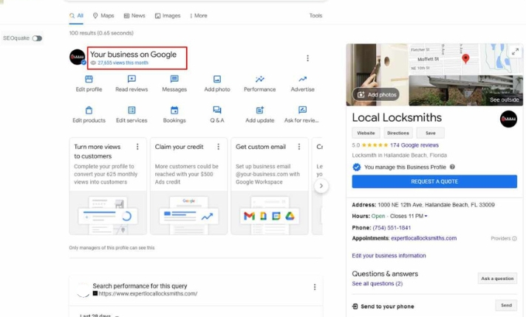The width and height of the screenshot is (526, 317).
Task: Click the Ask for reviews icon
Action: coord(302,110)
